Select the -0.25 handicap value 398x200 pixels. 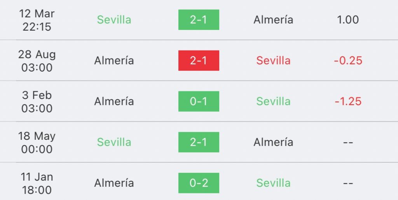pos(348,61)
